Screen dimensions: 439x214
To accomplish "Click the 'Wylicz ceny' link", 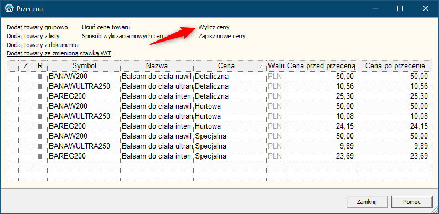I will tap(214, 28).
